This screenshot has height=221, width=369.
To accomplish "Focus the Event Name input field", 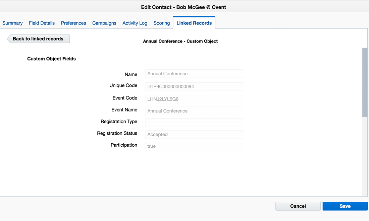I will (x=194, y=110).
